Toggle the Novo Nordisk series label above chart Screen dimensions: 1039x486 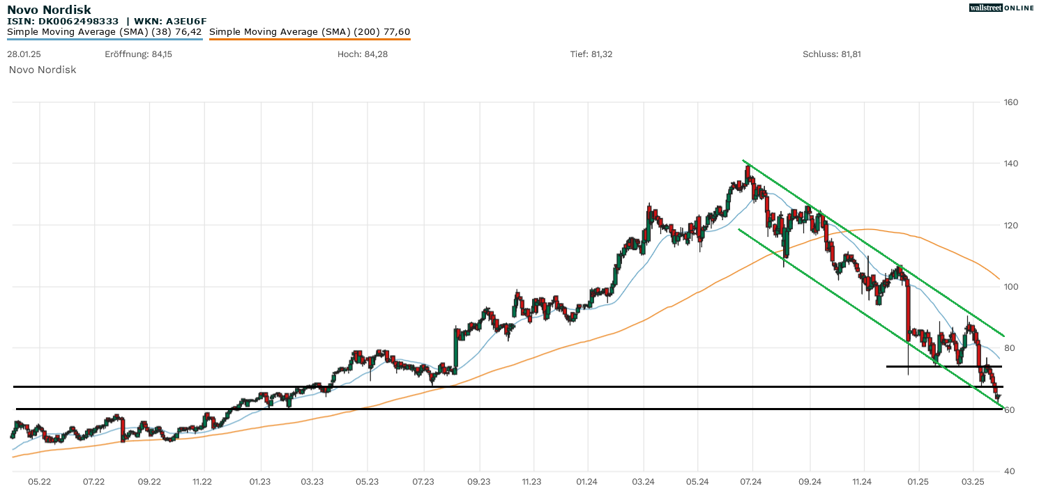click(43, 70)
